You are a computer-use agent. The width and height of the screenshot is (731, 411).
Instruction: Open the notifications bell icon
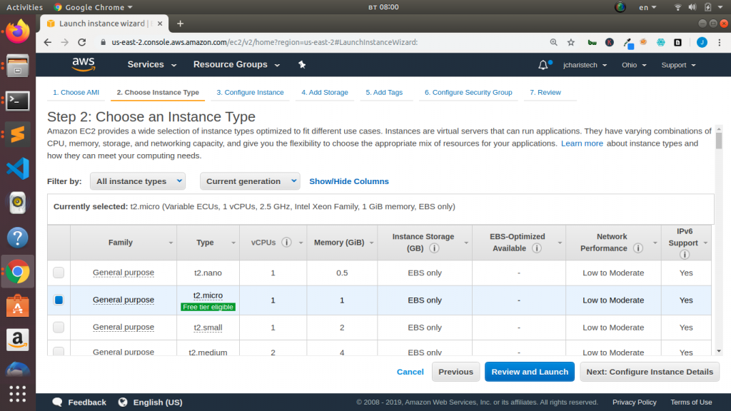click(x=541, y=64)
